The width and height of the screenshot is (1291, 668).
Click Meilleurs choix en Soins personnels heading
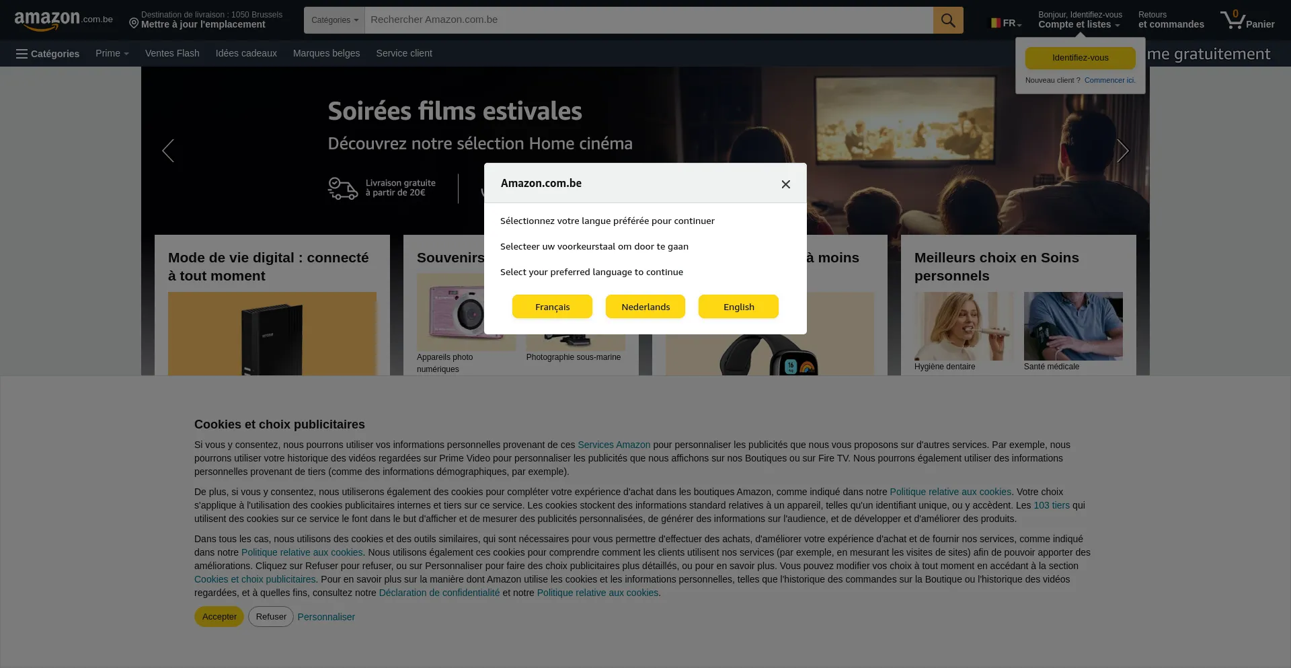click(x=996, y=266)
